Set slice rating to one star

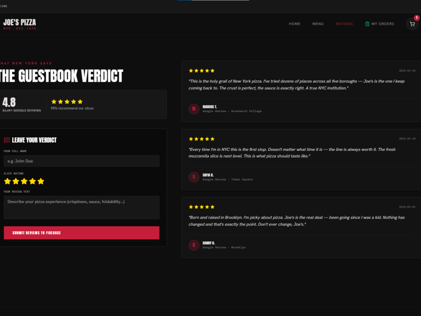(x=8, y=181)
